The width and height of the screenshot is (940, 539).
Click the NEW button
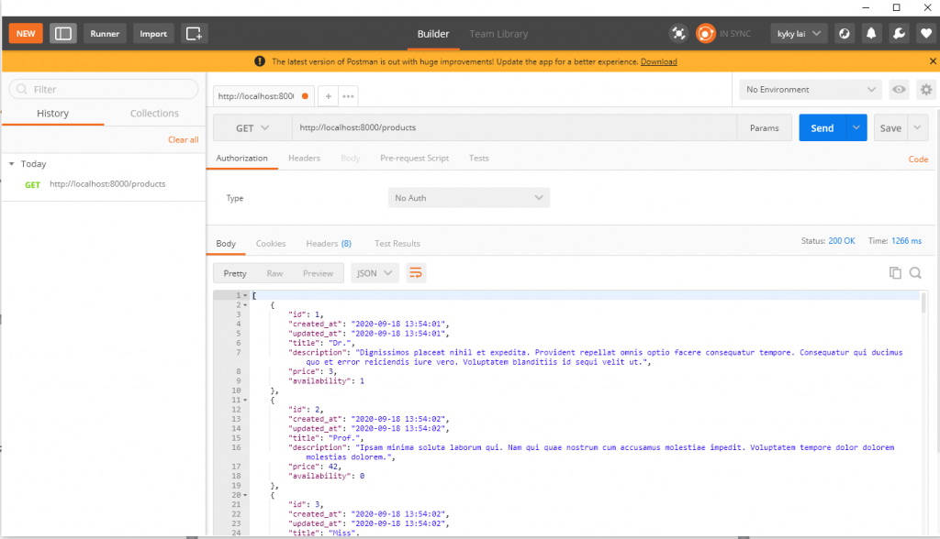coord(26,34)
